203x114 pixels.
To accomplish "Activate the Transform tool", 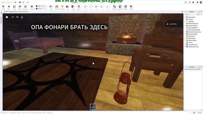I will pyautogui.click(x=25, y=7).
